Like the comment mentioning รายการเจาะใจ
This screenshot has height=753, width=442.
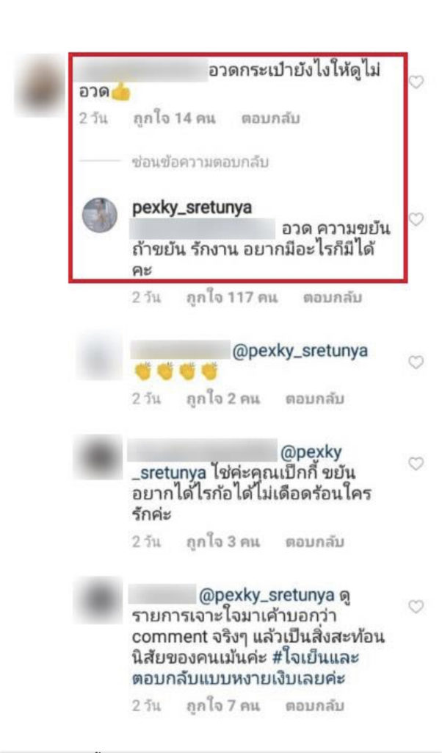click(416, 607)
